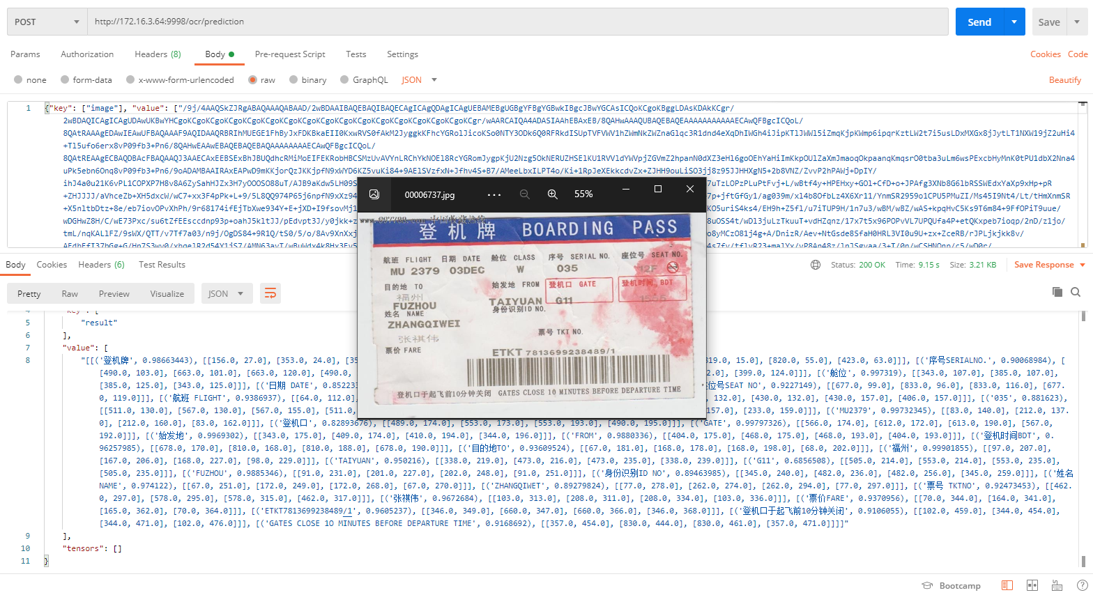1093x595 pixels.
Task: Open the console icon in status bar
Action: (1057, 585)
